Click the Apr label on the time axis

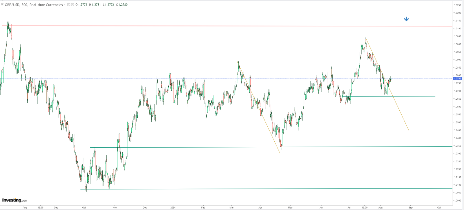[x=260, y=208]
